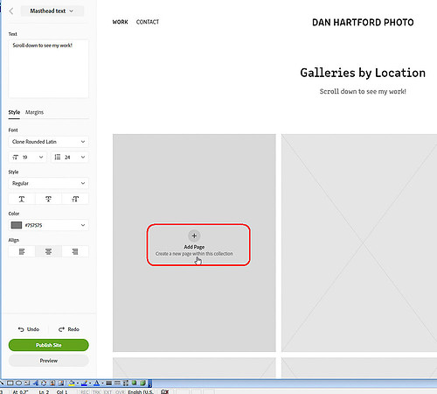This screenshot has width=437, height=394.
Task: Apply the strikethrough-style text case button
Action: click(48, 199)
